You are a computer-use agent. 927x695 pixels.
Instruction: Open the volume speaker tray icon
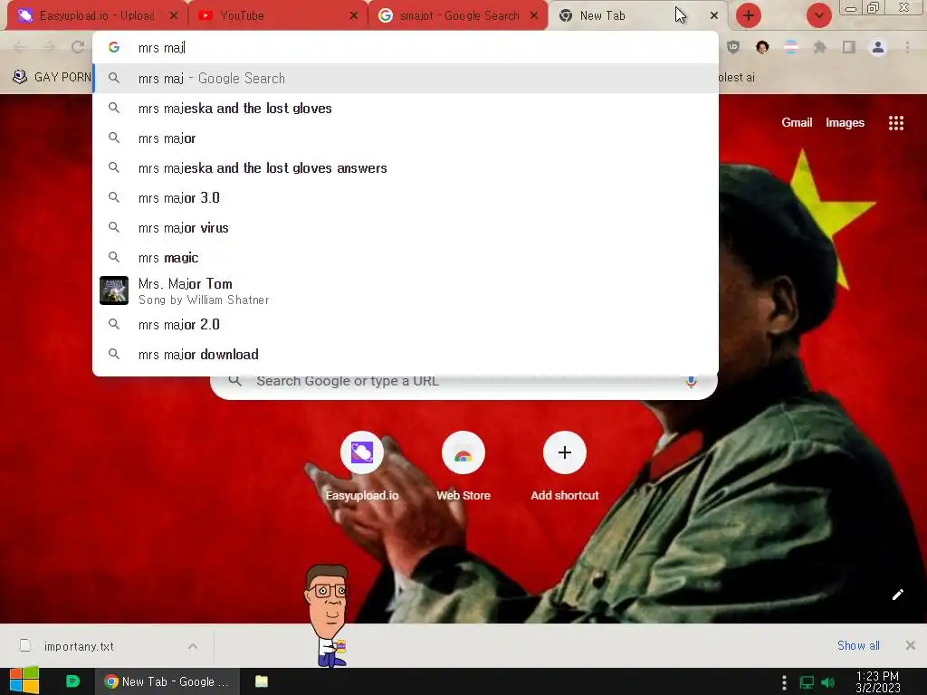coord(828,682)
